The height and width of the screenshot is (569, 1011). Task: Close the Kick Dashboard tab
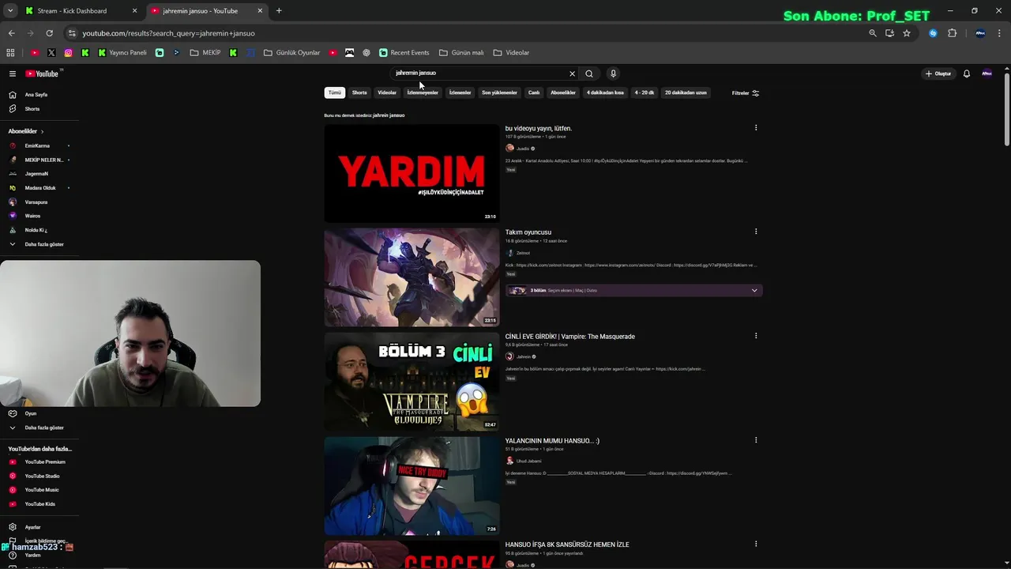tap(134, 11)
